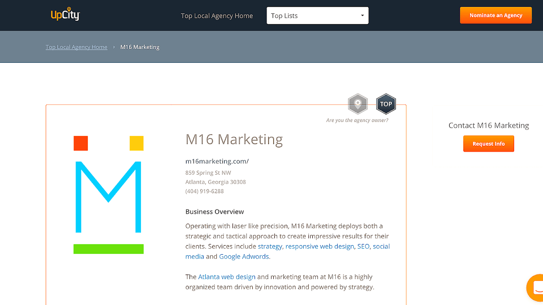Click the responsive web design link
Image resolution: width=543 pixels, height=305 pixels.
pos(319,246)
